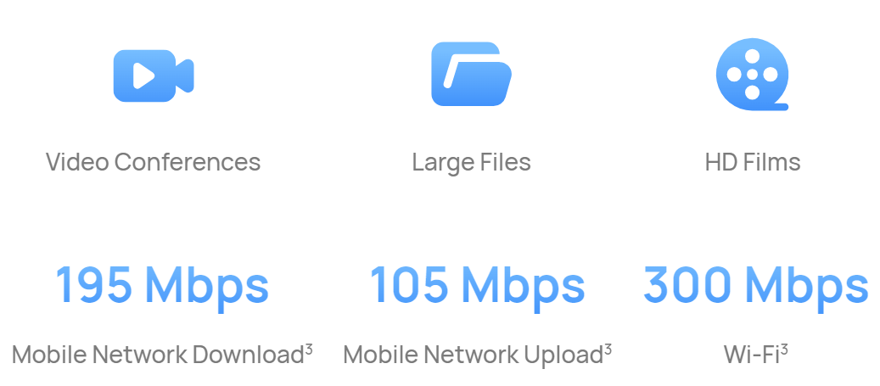This screenshot has height=386, width=880.
Task: Select the Video Conferences label
Action: [154, 162]
